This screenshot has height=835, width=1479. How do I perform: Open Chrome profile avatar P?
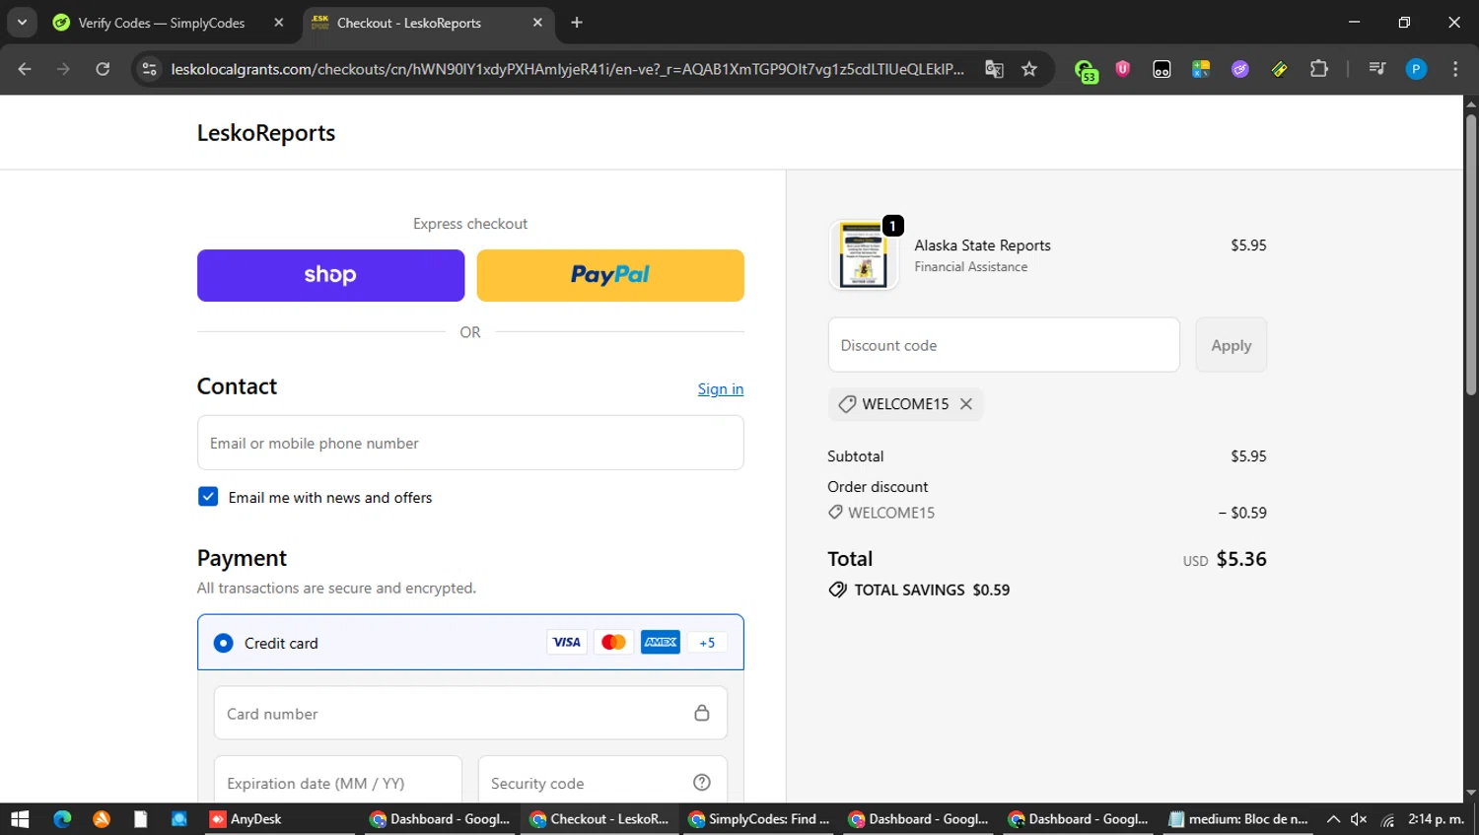coord(1416,69)
